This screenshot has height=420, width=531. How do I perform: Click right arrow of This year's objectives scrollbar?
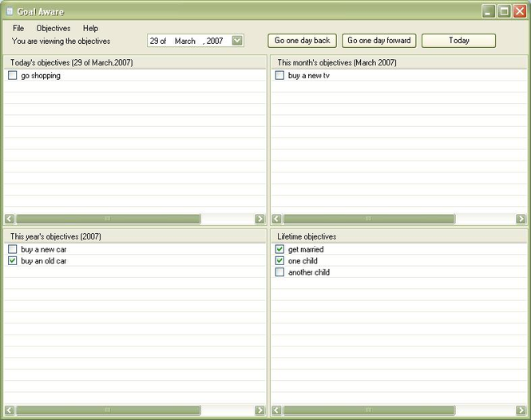(x=260, y=410)
